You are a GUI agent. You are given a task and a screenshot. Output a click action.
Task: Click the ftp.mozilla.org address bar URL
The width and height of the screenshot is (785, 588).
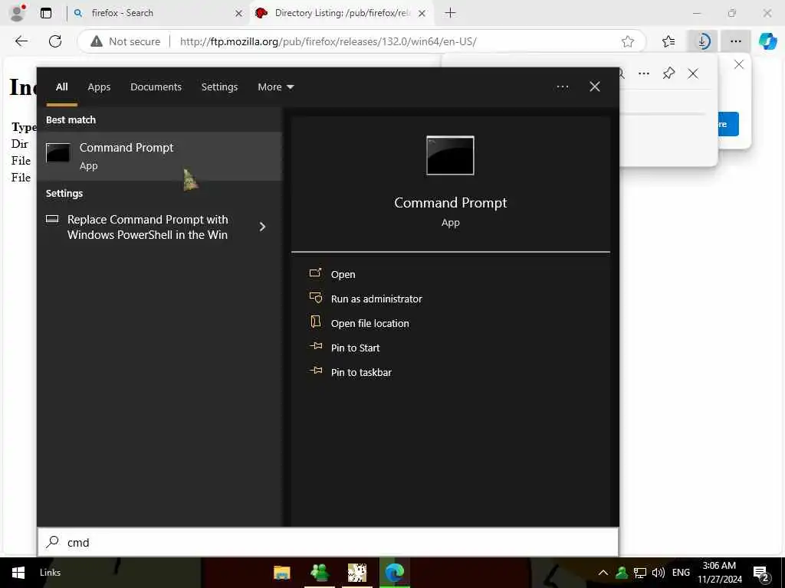pyautogui.click(x=328, y=41)
